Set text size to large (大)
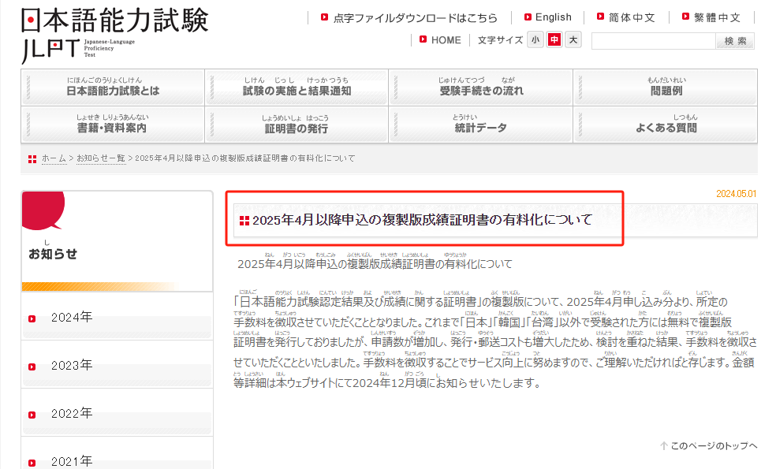Screen dimensions: 776x469 (x=573, y=39)
